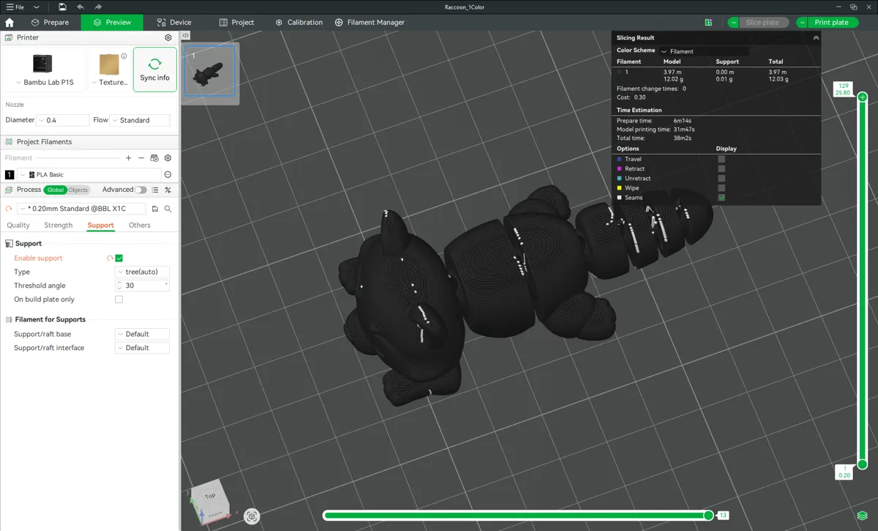Reset process preset changes icon
Viewport: 878px width, 531px height.
click(x=9, y=209)
